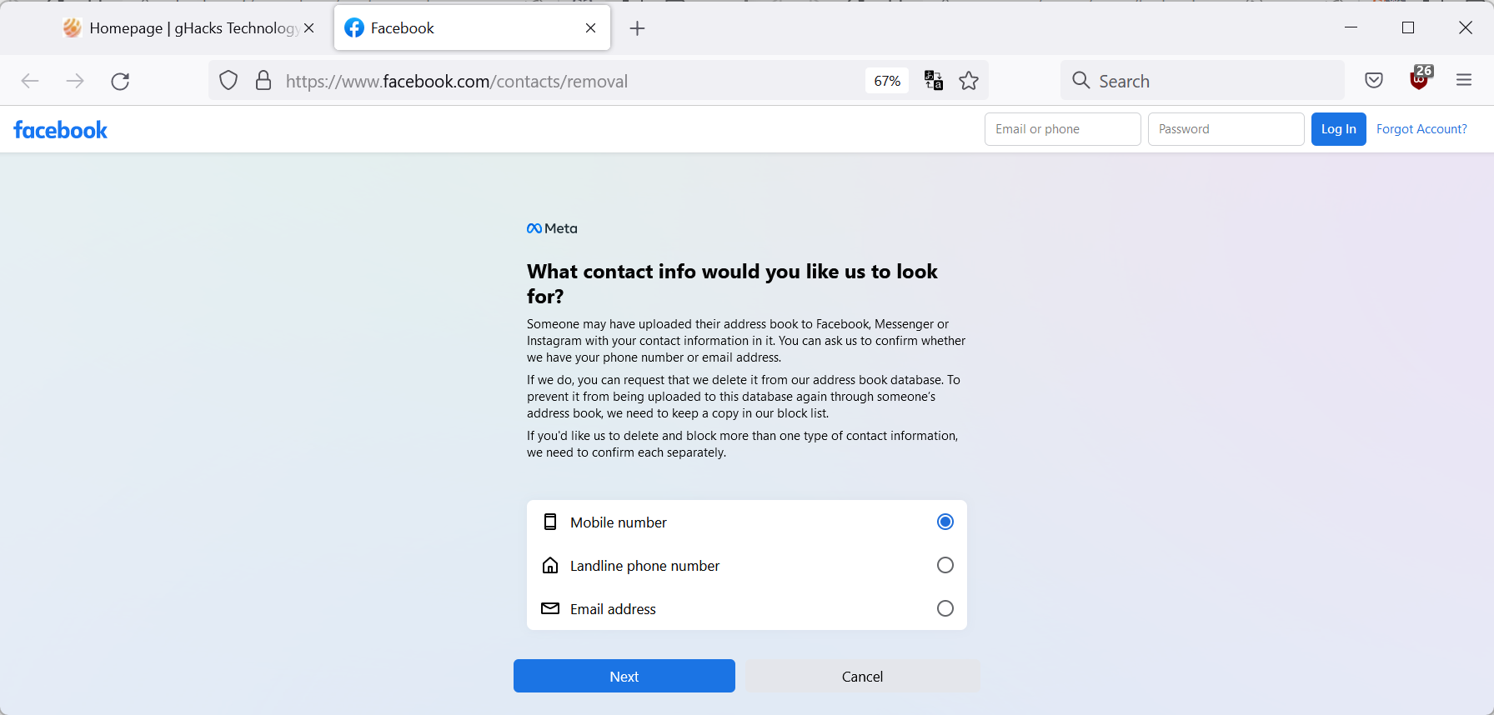This screenshot has height=715, width=1494.
Task: Open the uBlock Origin extension icon
Action: 1420,78
